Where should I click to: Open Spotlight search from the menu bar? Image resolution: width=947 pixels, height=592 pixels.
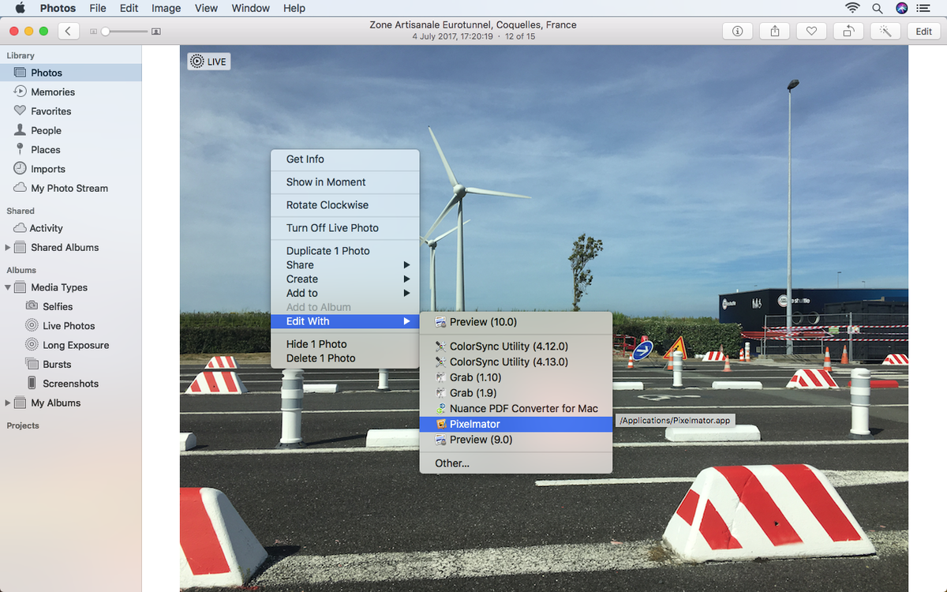click(876, 9)
